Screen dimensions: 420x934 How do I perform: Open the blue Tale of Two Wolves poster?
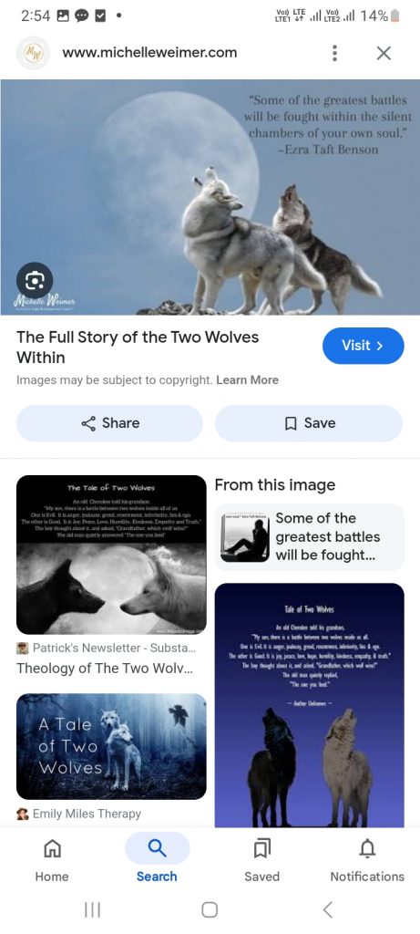pos(310,705)
